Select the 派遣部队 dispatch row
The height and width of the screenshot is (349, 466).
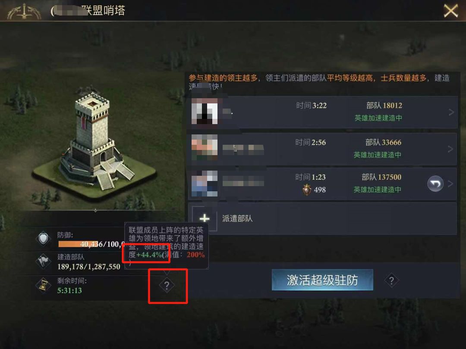pyautogui.click(x=322, y=218)
